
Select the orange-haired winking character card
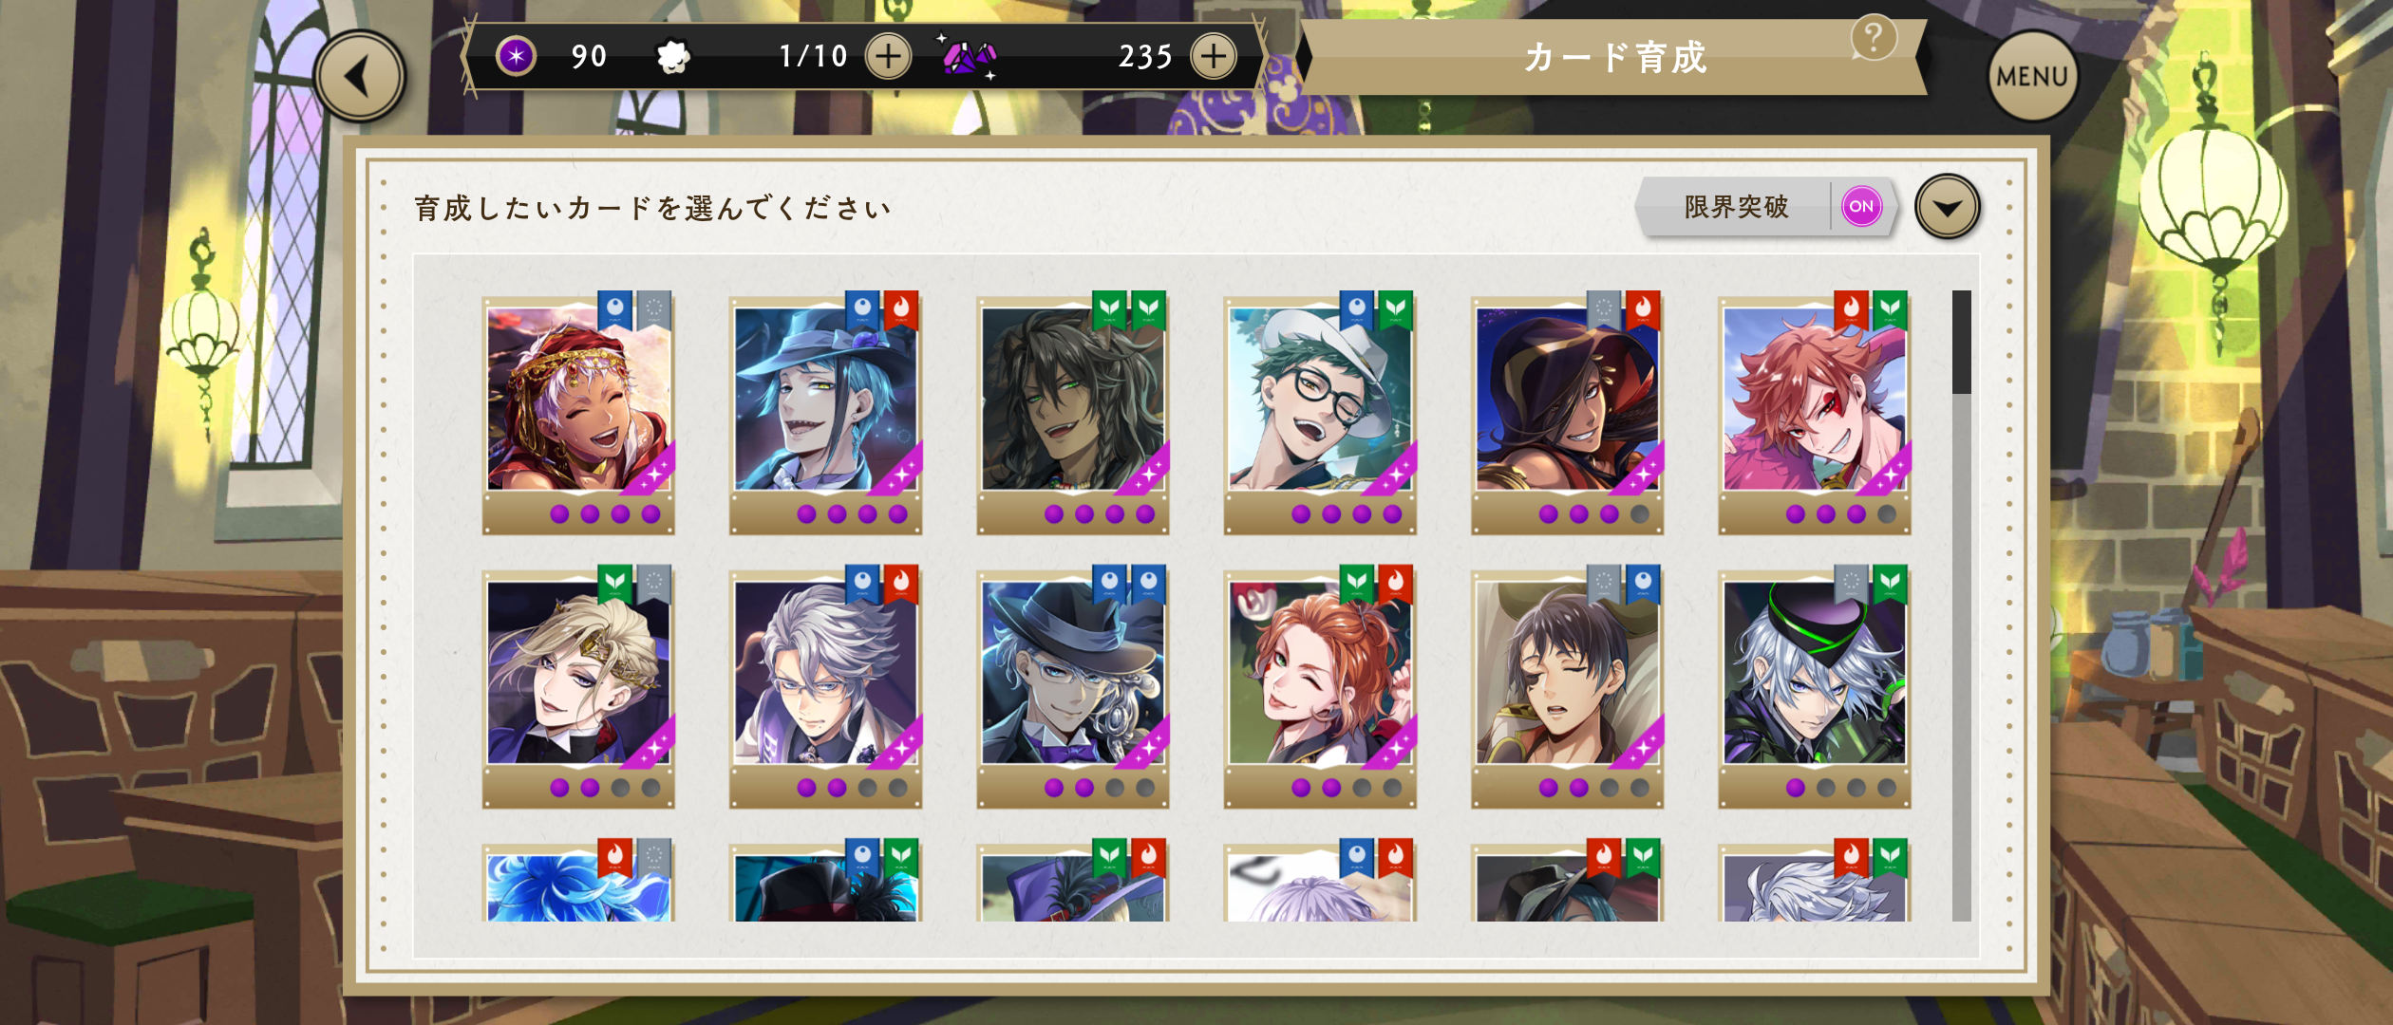(x=1320, y=686)
